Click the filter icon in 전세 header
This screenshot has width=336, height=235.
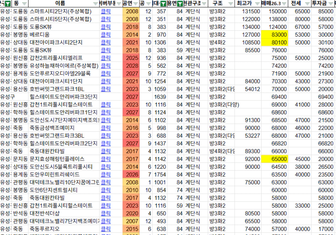coord(307,4)
